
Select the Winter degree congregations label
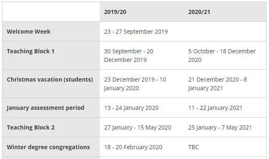(48, 147)
